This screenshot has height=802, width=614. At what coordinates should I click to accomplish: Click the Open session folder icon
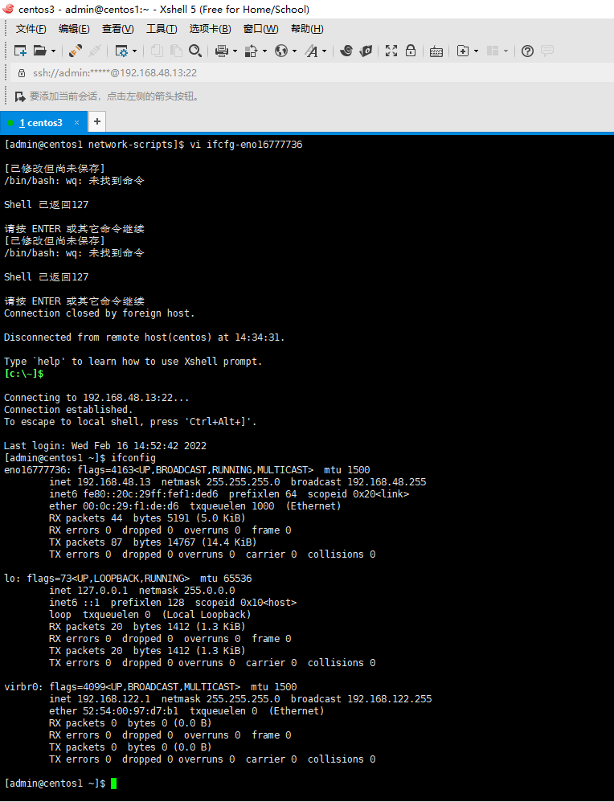tap(39, 51)
